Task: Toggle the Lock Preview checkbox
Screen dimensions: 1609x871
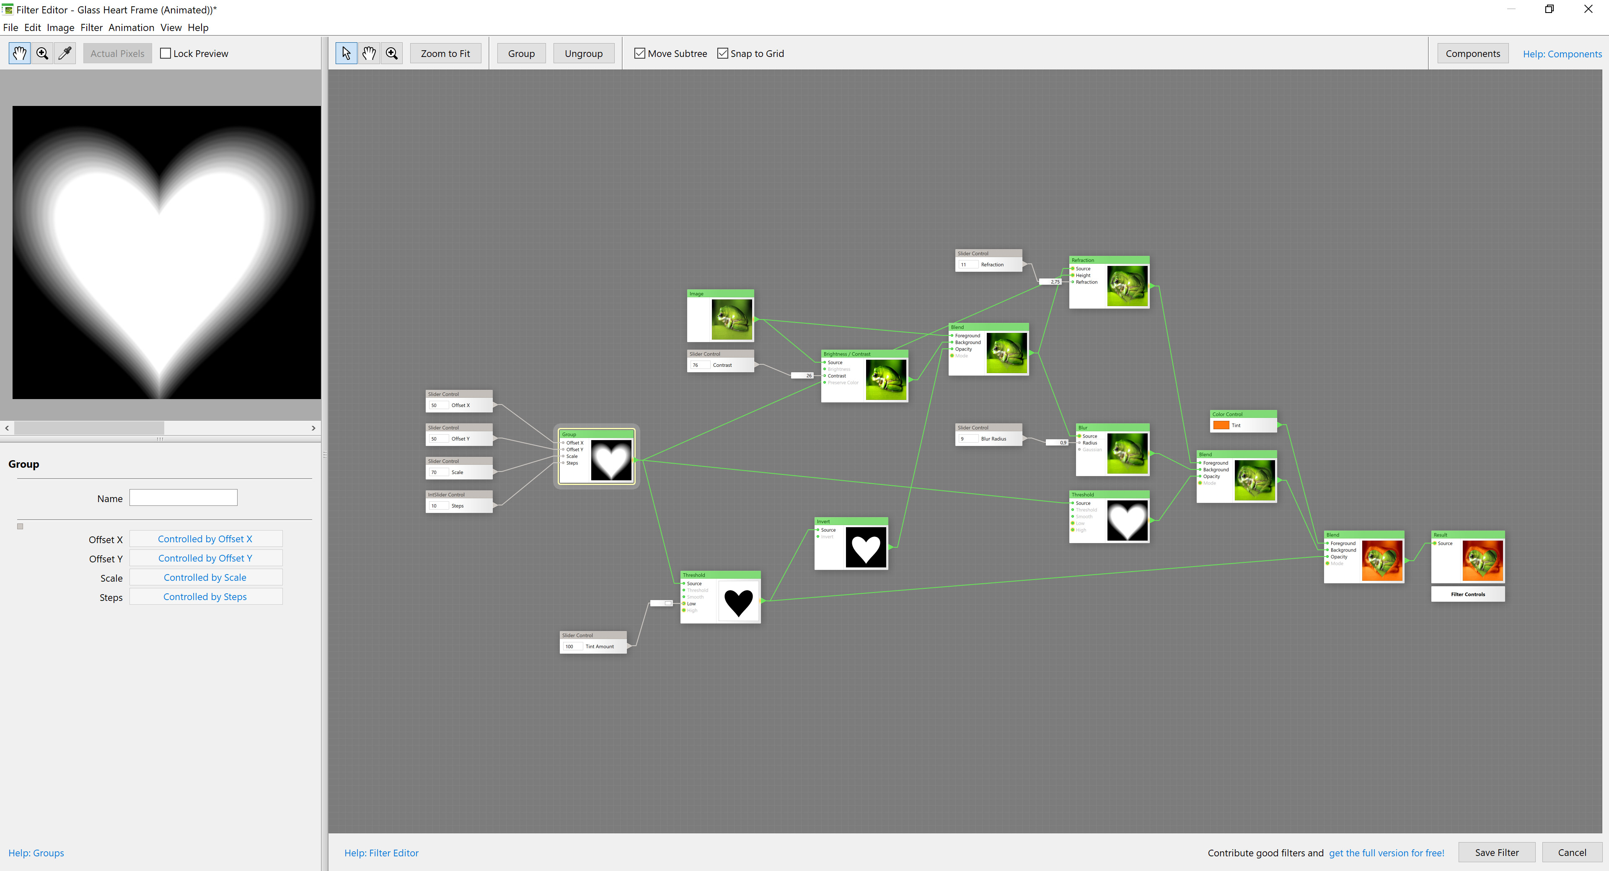Action: (x=166, y=54)
